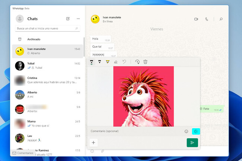The image size is (242, 161).
Task: Select the eraser tool
Action: click(x=115, y=62)
